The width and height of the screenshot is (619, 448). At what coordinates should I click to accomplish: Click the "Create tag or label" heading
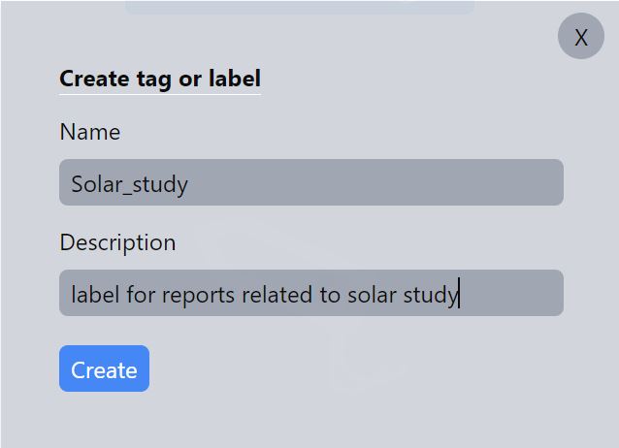click(x=160, y=80)
